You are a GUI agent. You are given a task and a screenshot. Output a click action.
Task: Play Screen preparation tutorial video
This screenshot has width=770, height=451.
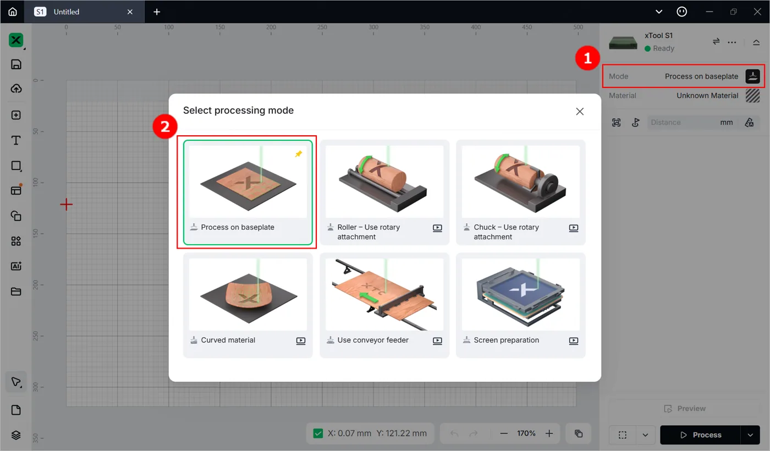point(574,340)
